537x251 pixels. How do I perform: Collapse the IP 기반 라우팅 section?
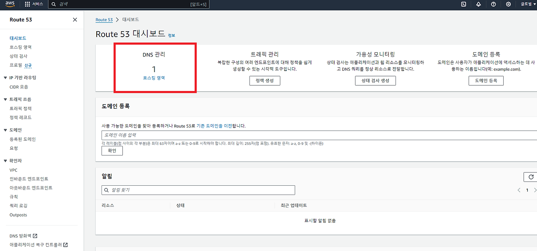(x=5, y=78)
